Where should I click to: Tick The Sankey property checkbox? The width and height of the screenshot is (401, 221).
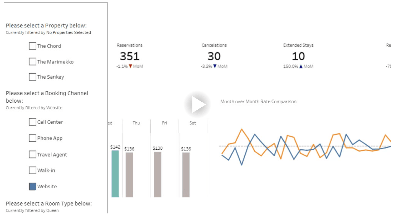(33, 77)
